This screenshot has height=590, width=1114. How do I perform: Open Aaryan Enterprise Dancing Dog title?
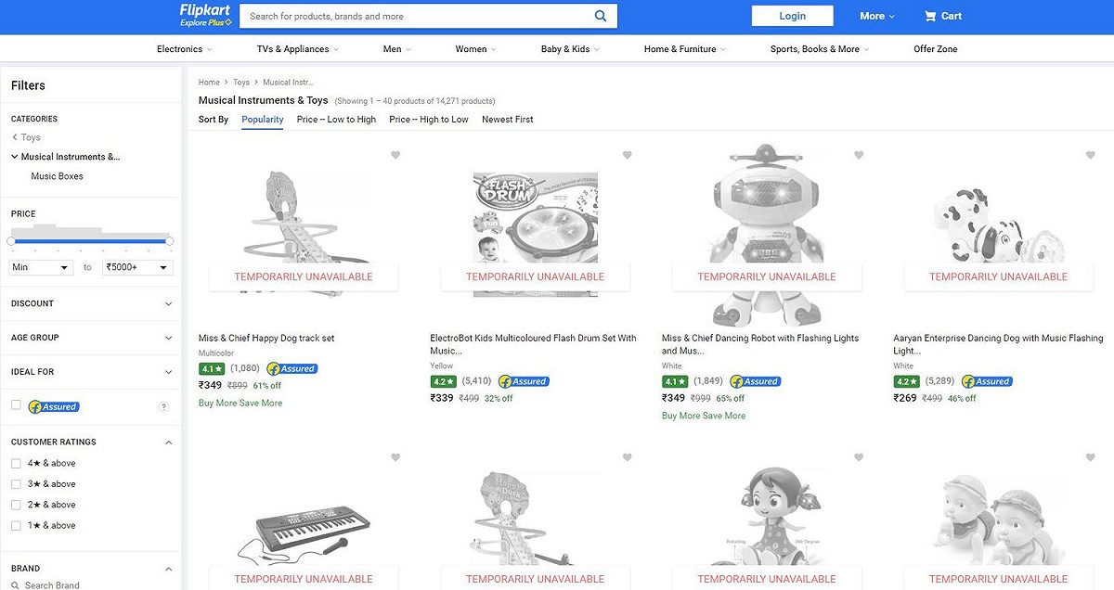(998, 344)
